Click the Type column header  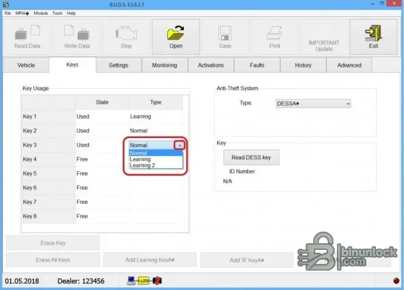coord(156,102)
